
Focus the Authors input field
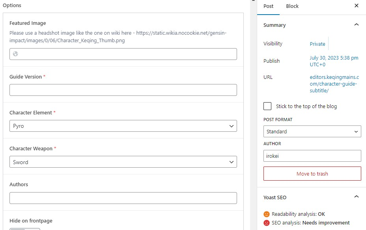coord(123,198)
